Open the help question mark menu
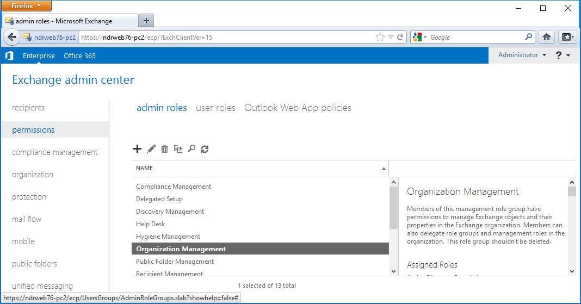 563,55
